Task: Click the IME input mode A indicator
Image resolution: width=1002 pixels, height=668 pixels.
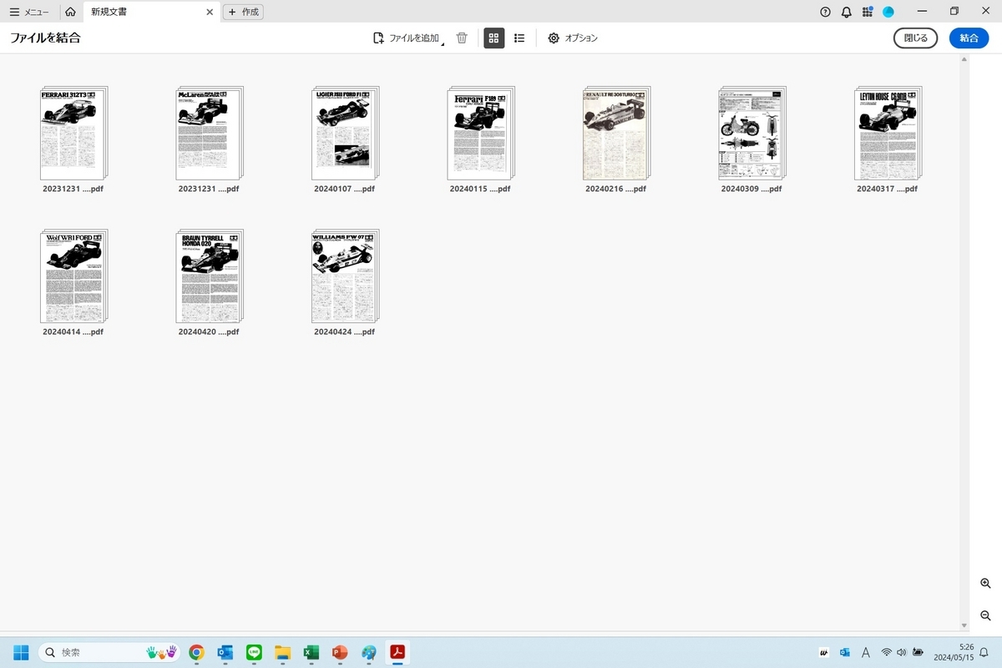Action: coord(866,652)
